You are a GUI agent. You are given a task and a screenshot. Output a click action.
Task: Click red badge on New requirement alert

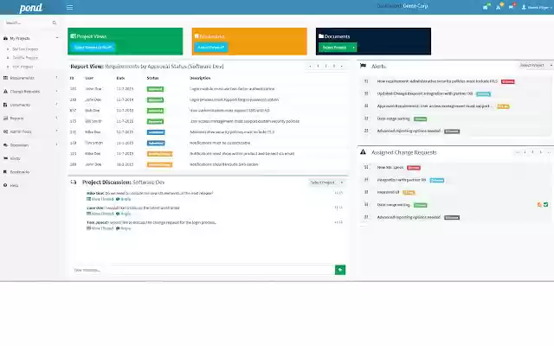(508, 81)
